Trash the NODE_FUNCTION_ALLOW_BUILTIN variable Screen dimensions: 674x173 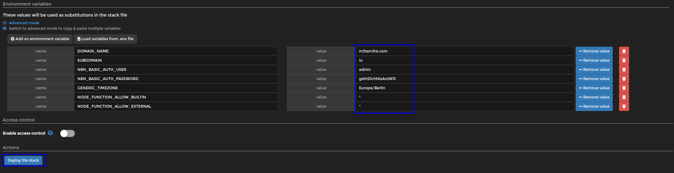click(x=624, y=97)
